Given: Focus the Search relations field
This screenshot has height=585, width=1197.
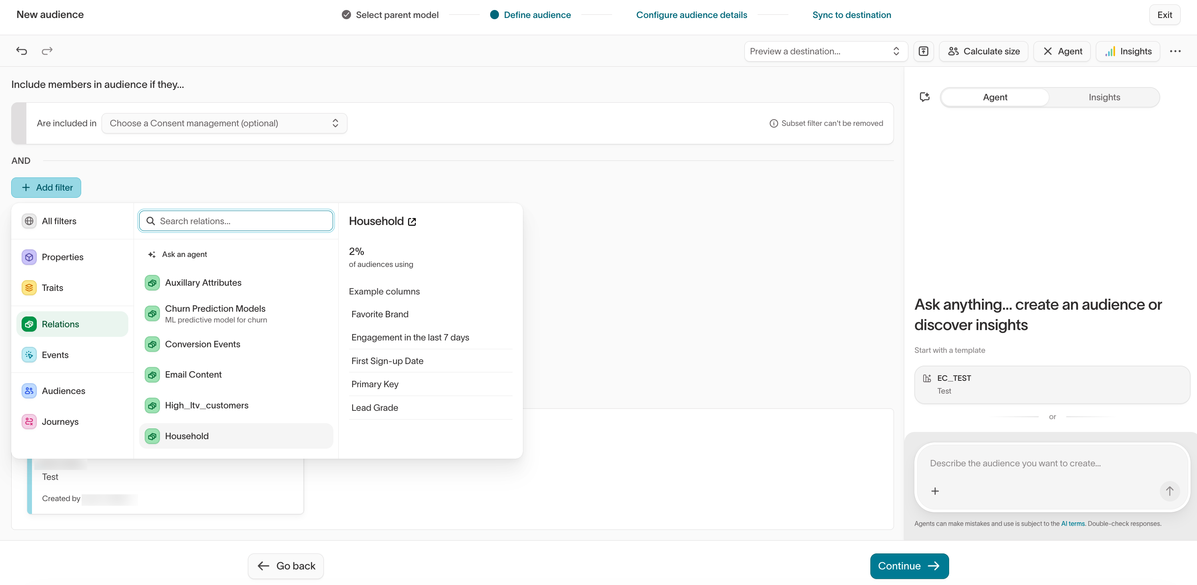Looking at the screenshot, I should [236, 221].
